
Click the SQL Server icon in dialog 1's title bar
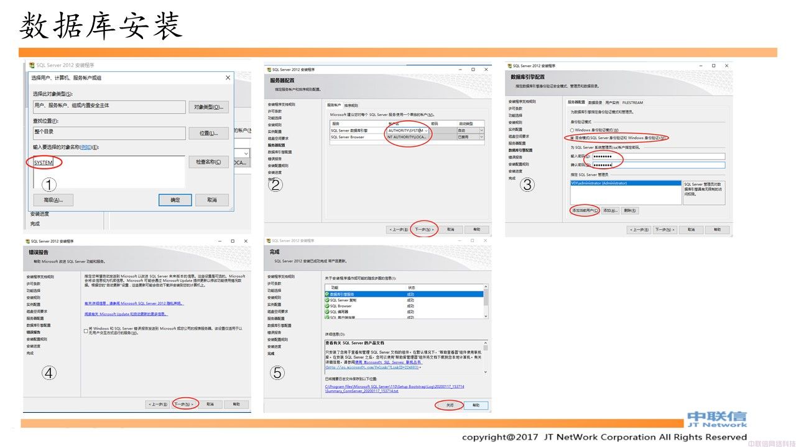tap(32, 65)
